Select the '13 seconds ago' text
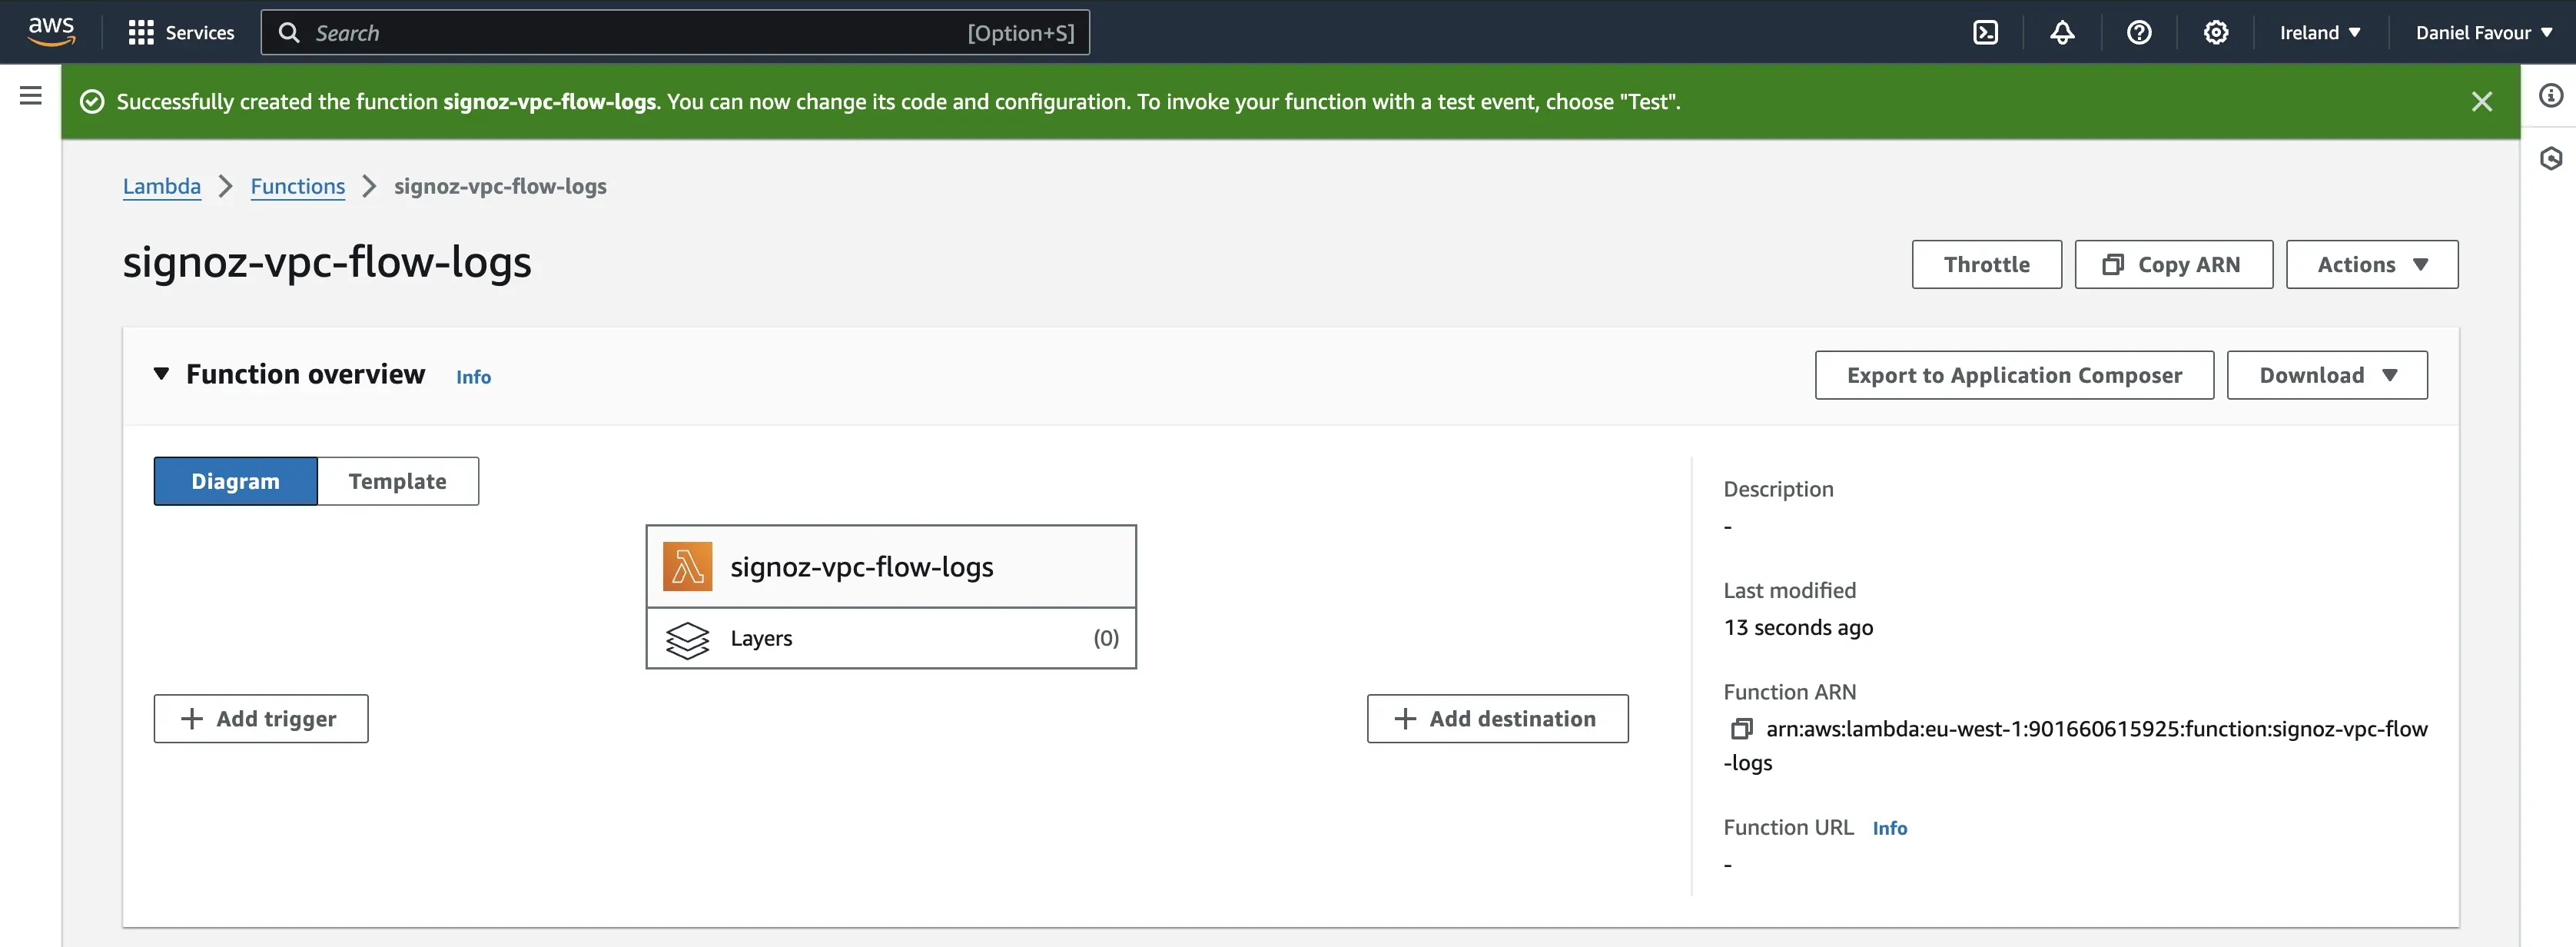2576x947 pixels. tap(1798, 627)
